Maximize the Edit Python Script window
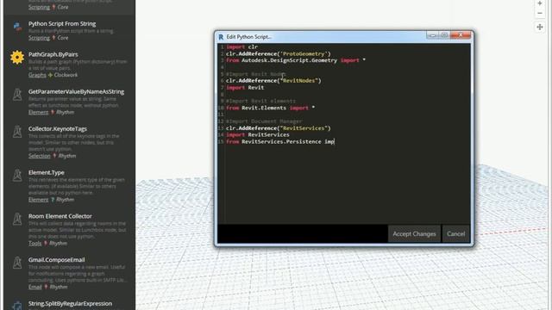This screenshot has width=552, height=310. click(x=444, y=35)
